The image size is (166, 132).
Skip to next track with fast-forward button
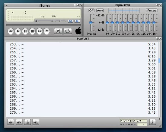click(x=40, y=31)
